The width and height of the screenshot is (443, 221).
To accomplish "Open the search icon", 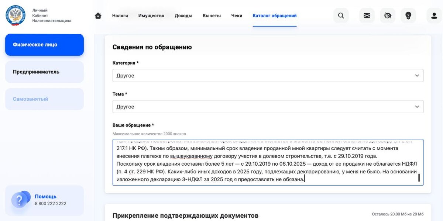I will pyautogui.click(x=341, y=15).
